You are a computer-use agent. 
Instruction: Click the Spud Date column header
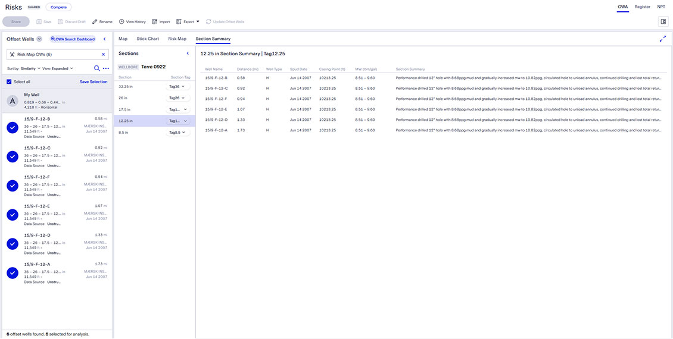coord(298,69)
